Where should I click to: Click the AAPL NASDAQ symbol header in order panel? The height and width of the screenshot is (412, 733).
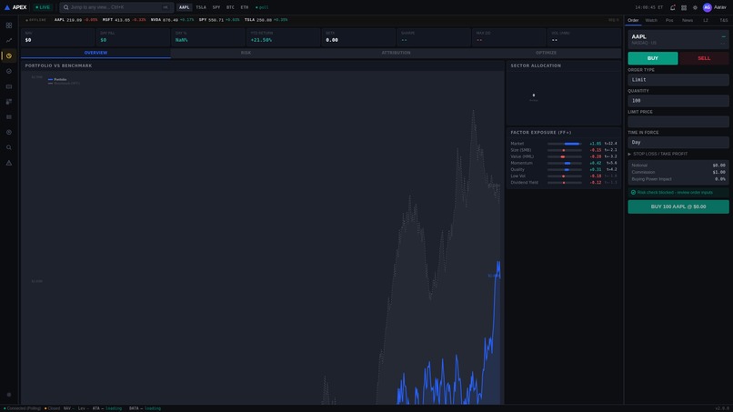click(x=678, y=39)
